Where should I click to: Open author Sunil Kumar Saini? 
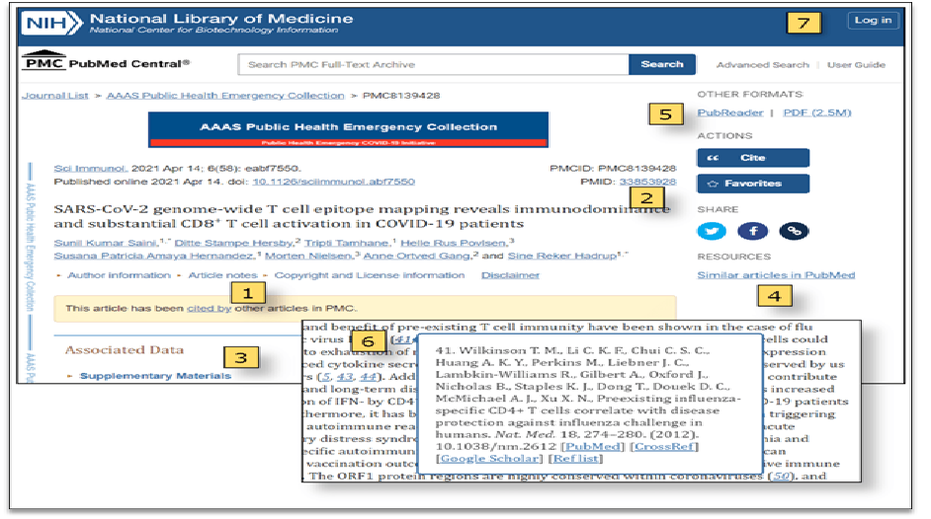tap(106, 243)
